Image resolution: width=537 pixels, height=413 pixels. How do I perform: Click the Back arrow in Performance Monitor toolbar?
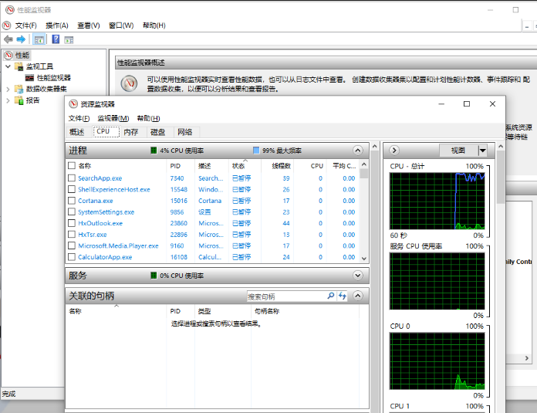coord(8,39)
